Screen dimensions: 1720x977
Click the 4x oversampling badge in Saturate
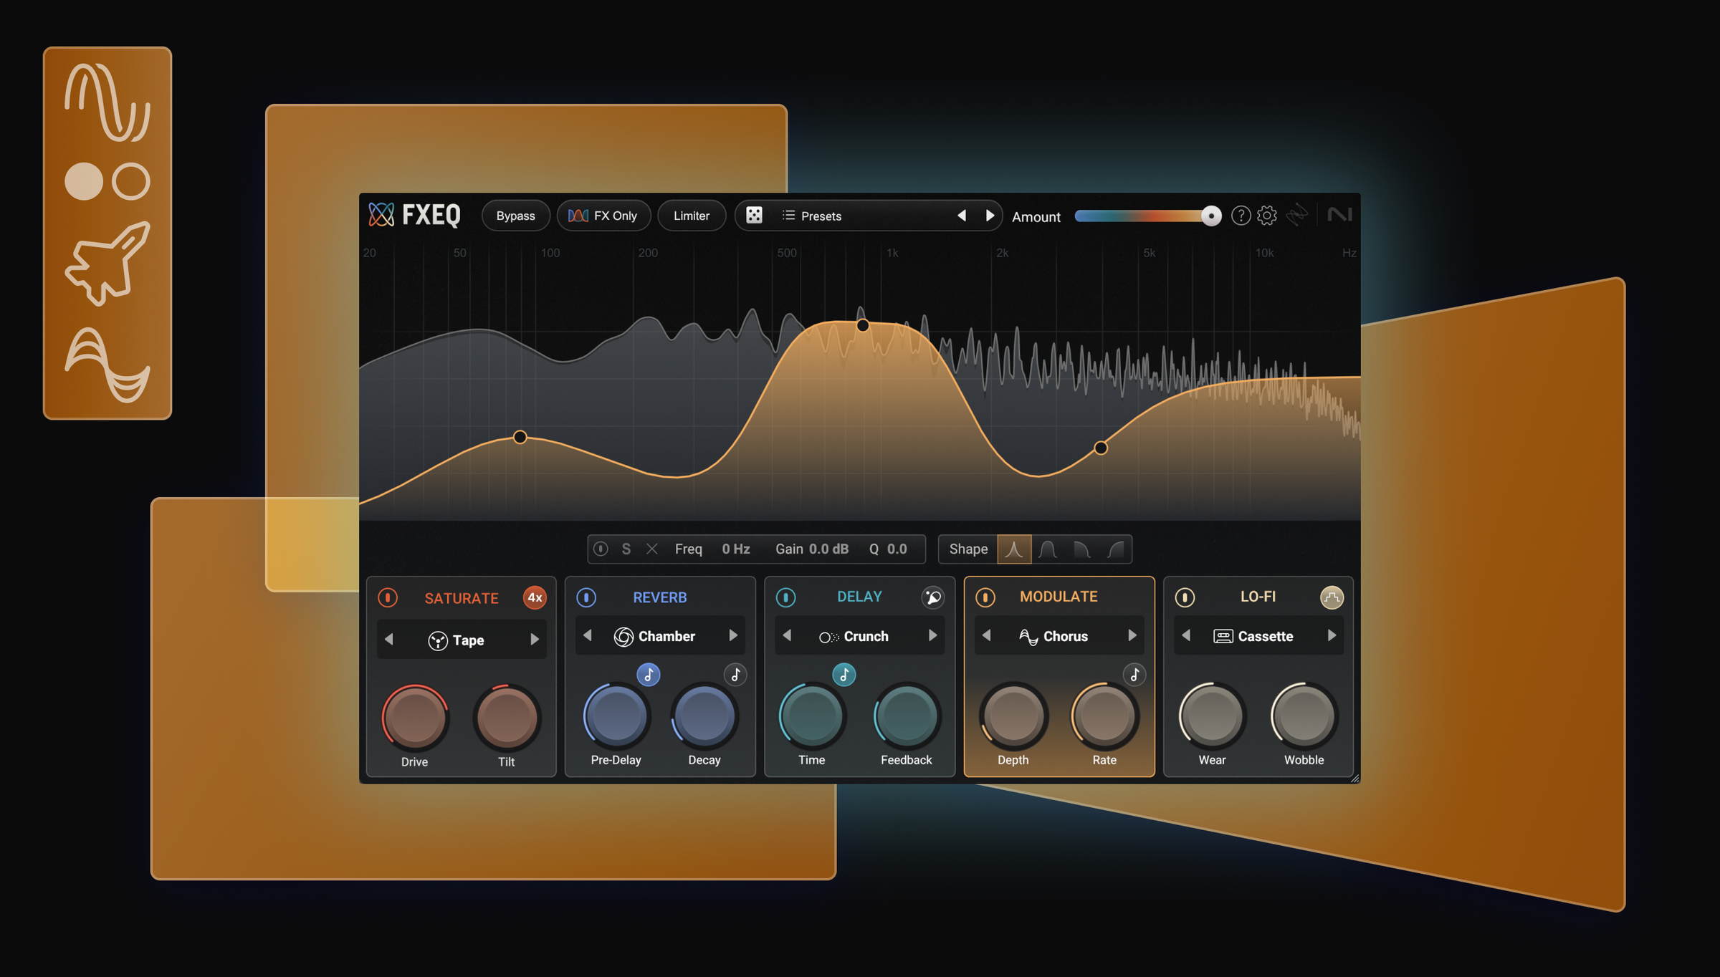[535, 597]
